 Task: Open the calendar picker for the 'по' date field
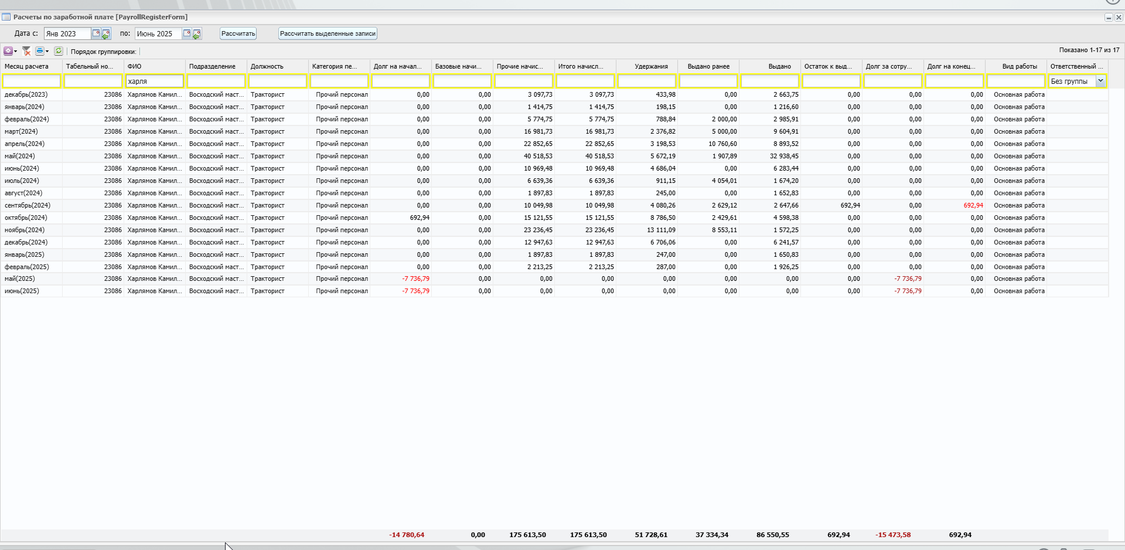pos(187,33)
